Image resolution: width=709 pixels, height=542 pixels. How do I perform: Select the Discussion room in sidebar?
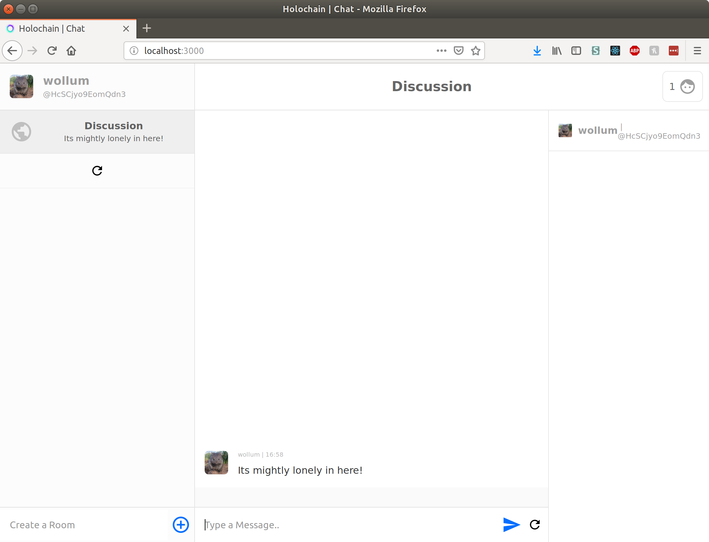coord(113,132)
